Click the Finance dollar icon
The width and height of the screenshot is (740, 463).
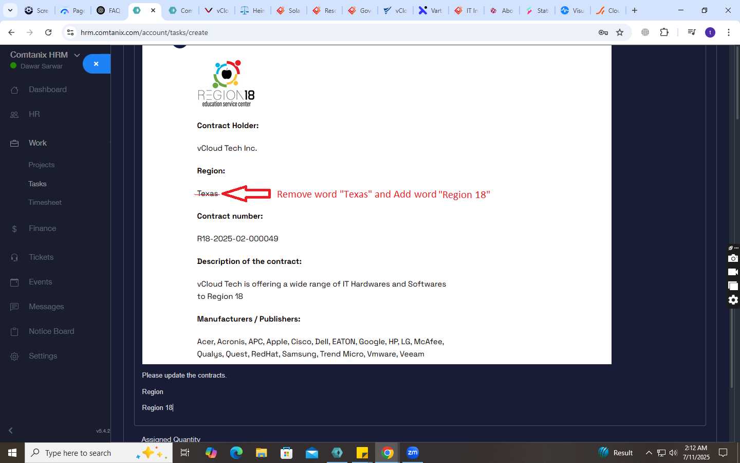tap(14, 229)
